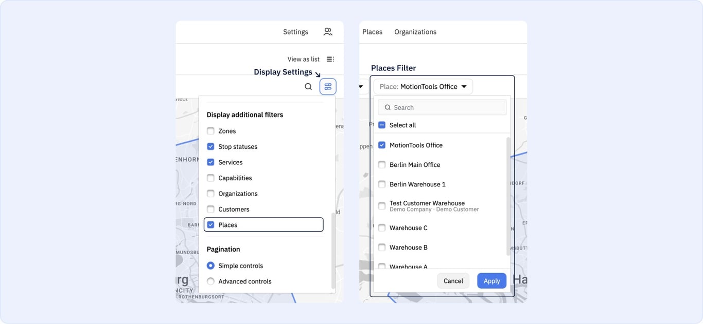Enable the Capabilities checkbox
The width and height of the screenshot is (703, 324).
(x=210, y=178)
